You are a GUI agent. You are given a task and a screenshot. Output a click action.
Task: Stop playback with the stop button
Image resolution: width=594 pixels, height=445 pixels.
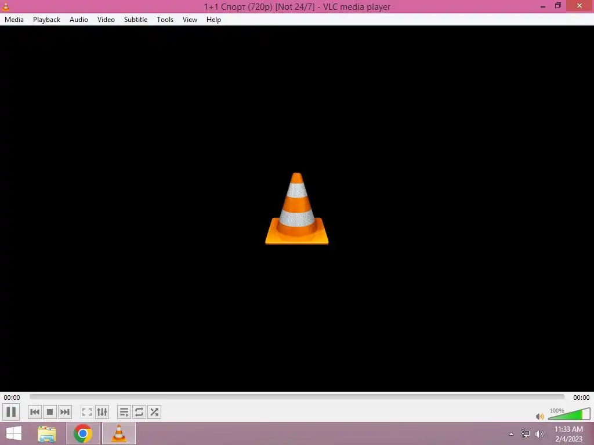coord(50,412)
